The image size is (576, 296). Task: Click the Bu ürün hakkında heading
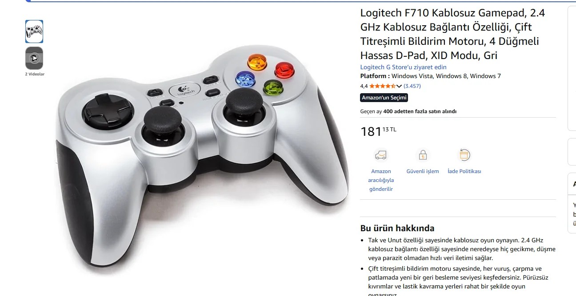397,228
